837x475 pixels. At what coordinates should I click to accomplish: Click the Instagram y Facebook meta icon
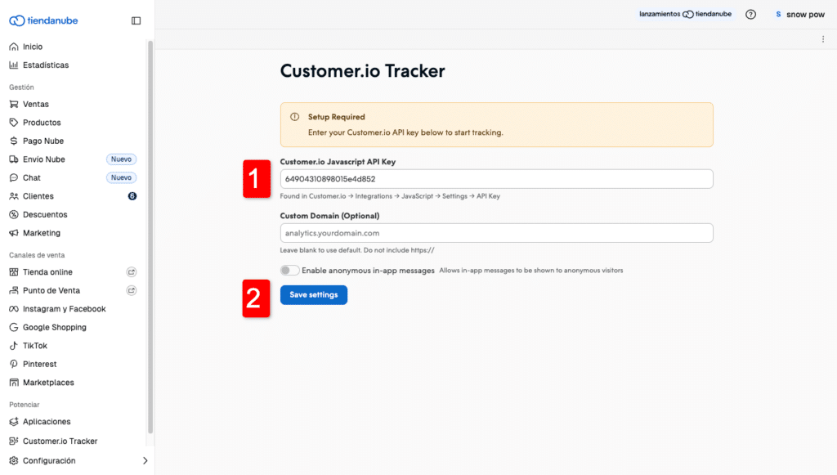point(14,308)
